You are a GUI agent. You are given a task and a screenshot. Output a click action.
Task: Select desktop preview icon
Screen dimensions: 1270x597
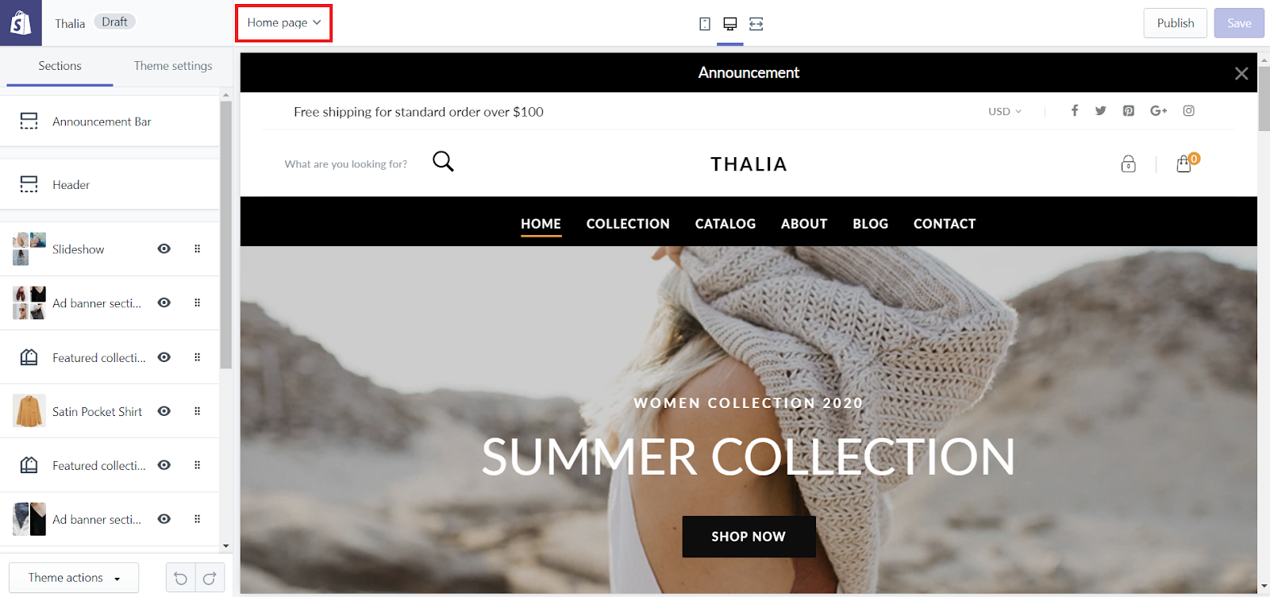coord(730,24)
